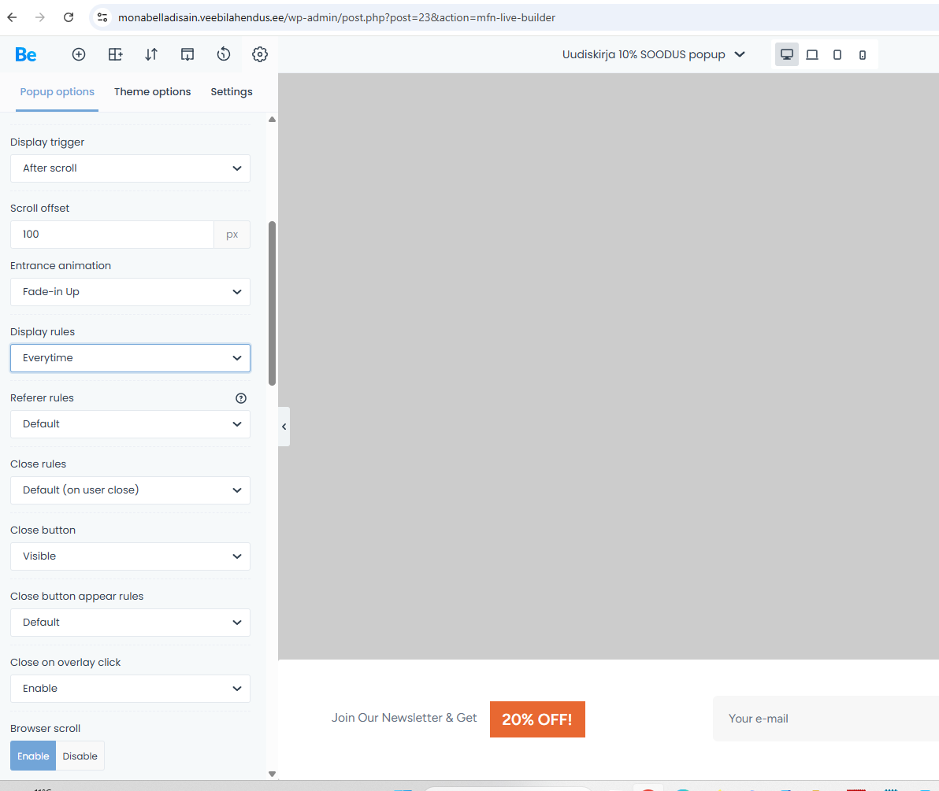Click the Referer rules help icon
939x791 pixels.
click(x=241, y=398)
